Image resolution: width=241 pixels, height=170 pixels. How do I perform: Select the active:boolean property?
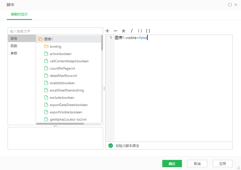point(60,54)
